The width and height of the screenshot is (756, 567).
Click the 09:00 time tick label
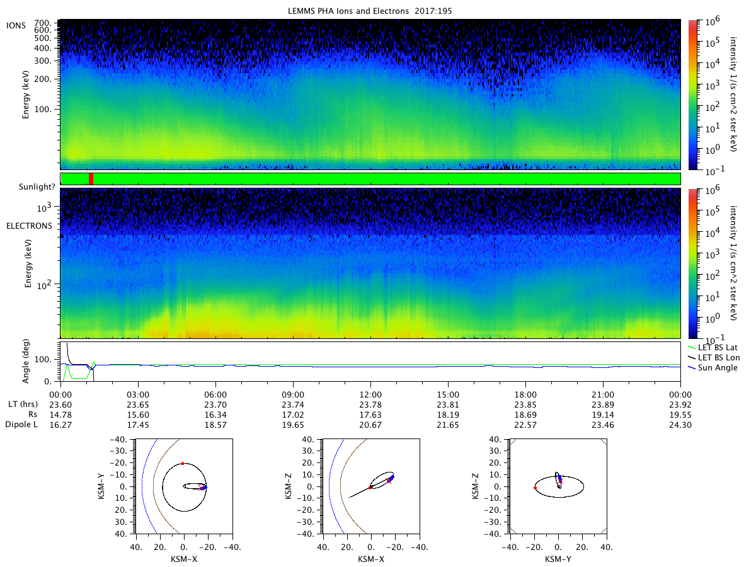pos(293,394)
